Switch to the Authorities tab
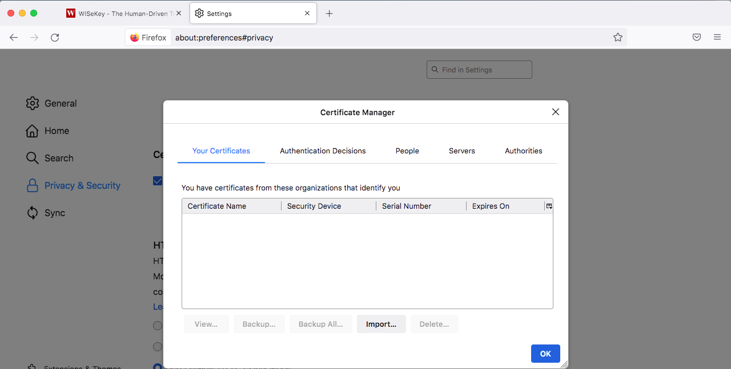 click(524, 151)
